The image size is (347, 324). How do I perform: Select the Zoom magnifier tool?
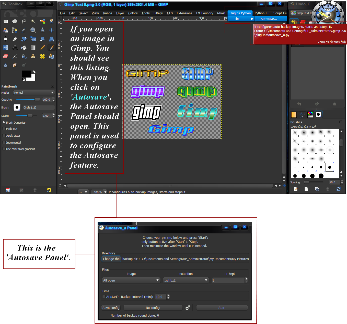pyautogui.click(x=33, y=30)
